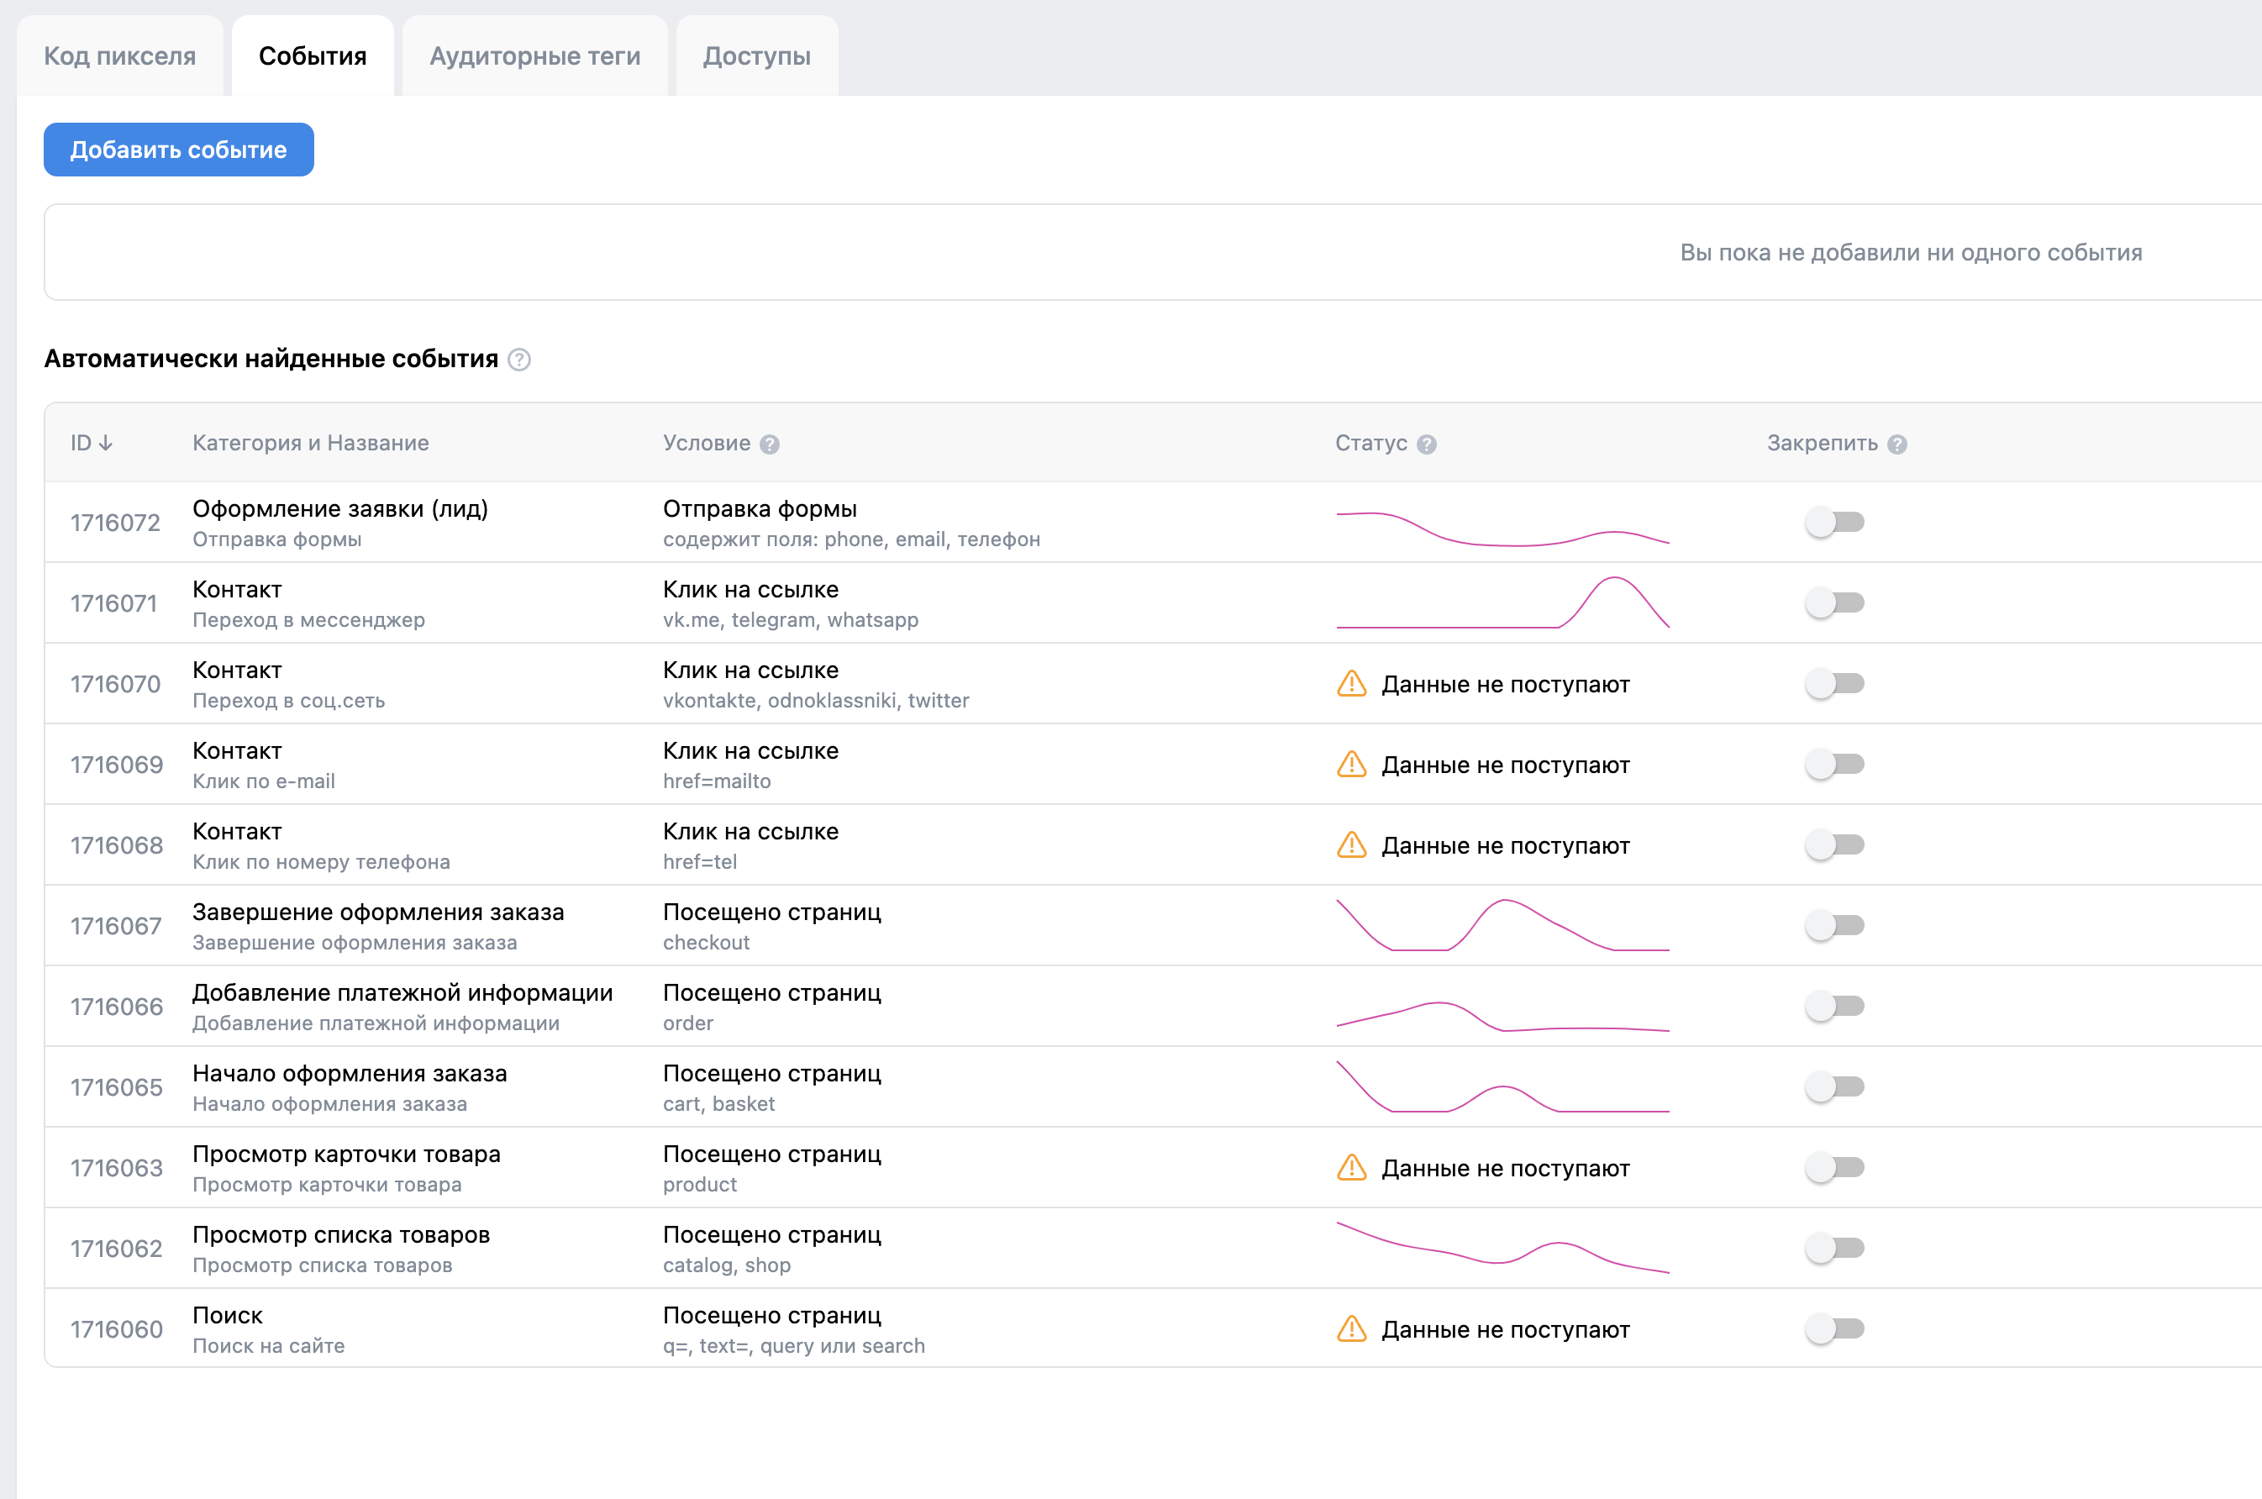This screenshot has height=1499, width=2262.
Task: Click the Условие column help icon
Action: (x=770, y=444)
